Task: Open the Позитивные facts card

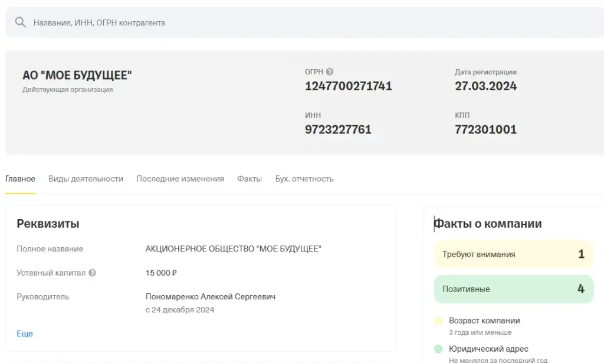Action: [514, 289]
